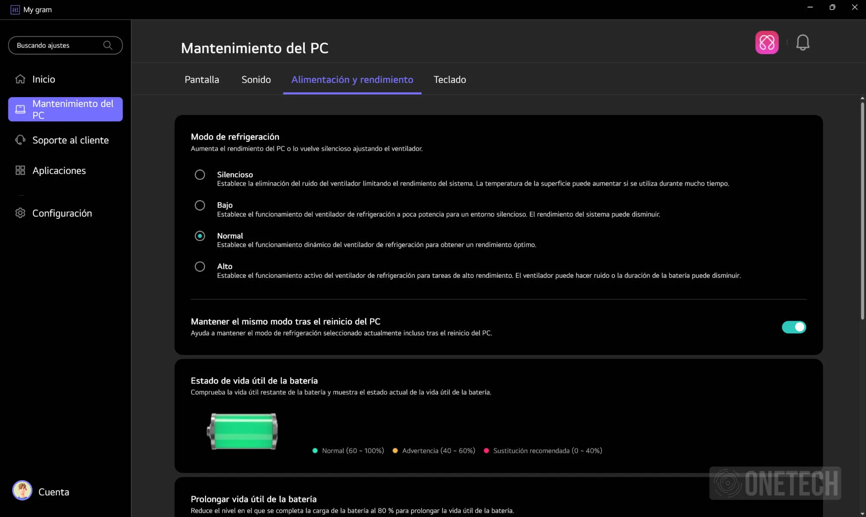Click 'Estado de vida útil de la batería' heading
This screenshot has height=517, width=866.
tap(254, 380)
